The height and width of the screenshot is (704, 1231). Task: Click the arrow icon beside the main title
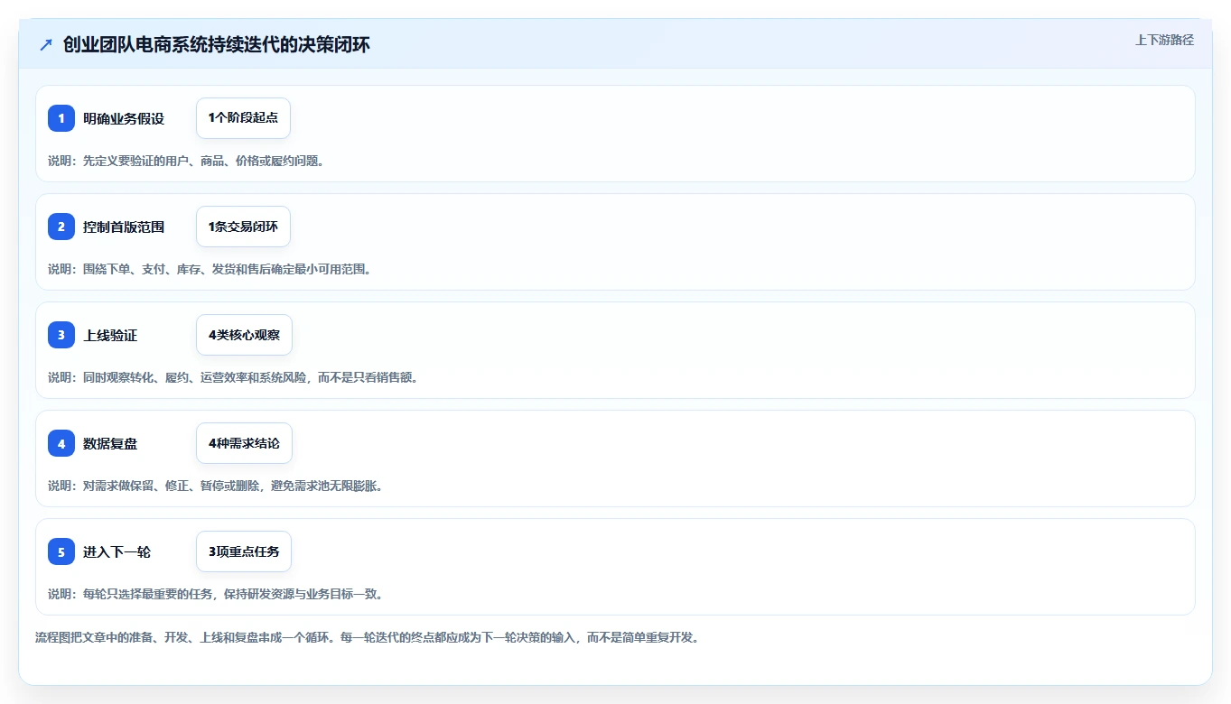click(x=46, y=45)
